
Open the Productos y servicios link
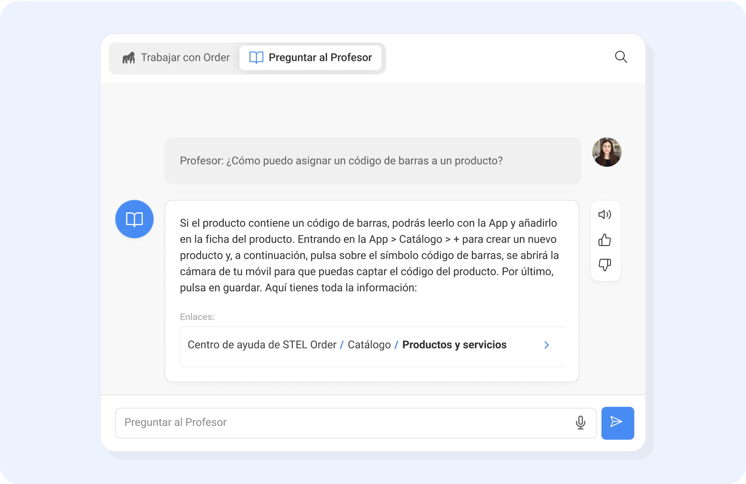tap(454, 345)
